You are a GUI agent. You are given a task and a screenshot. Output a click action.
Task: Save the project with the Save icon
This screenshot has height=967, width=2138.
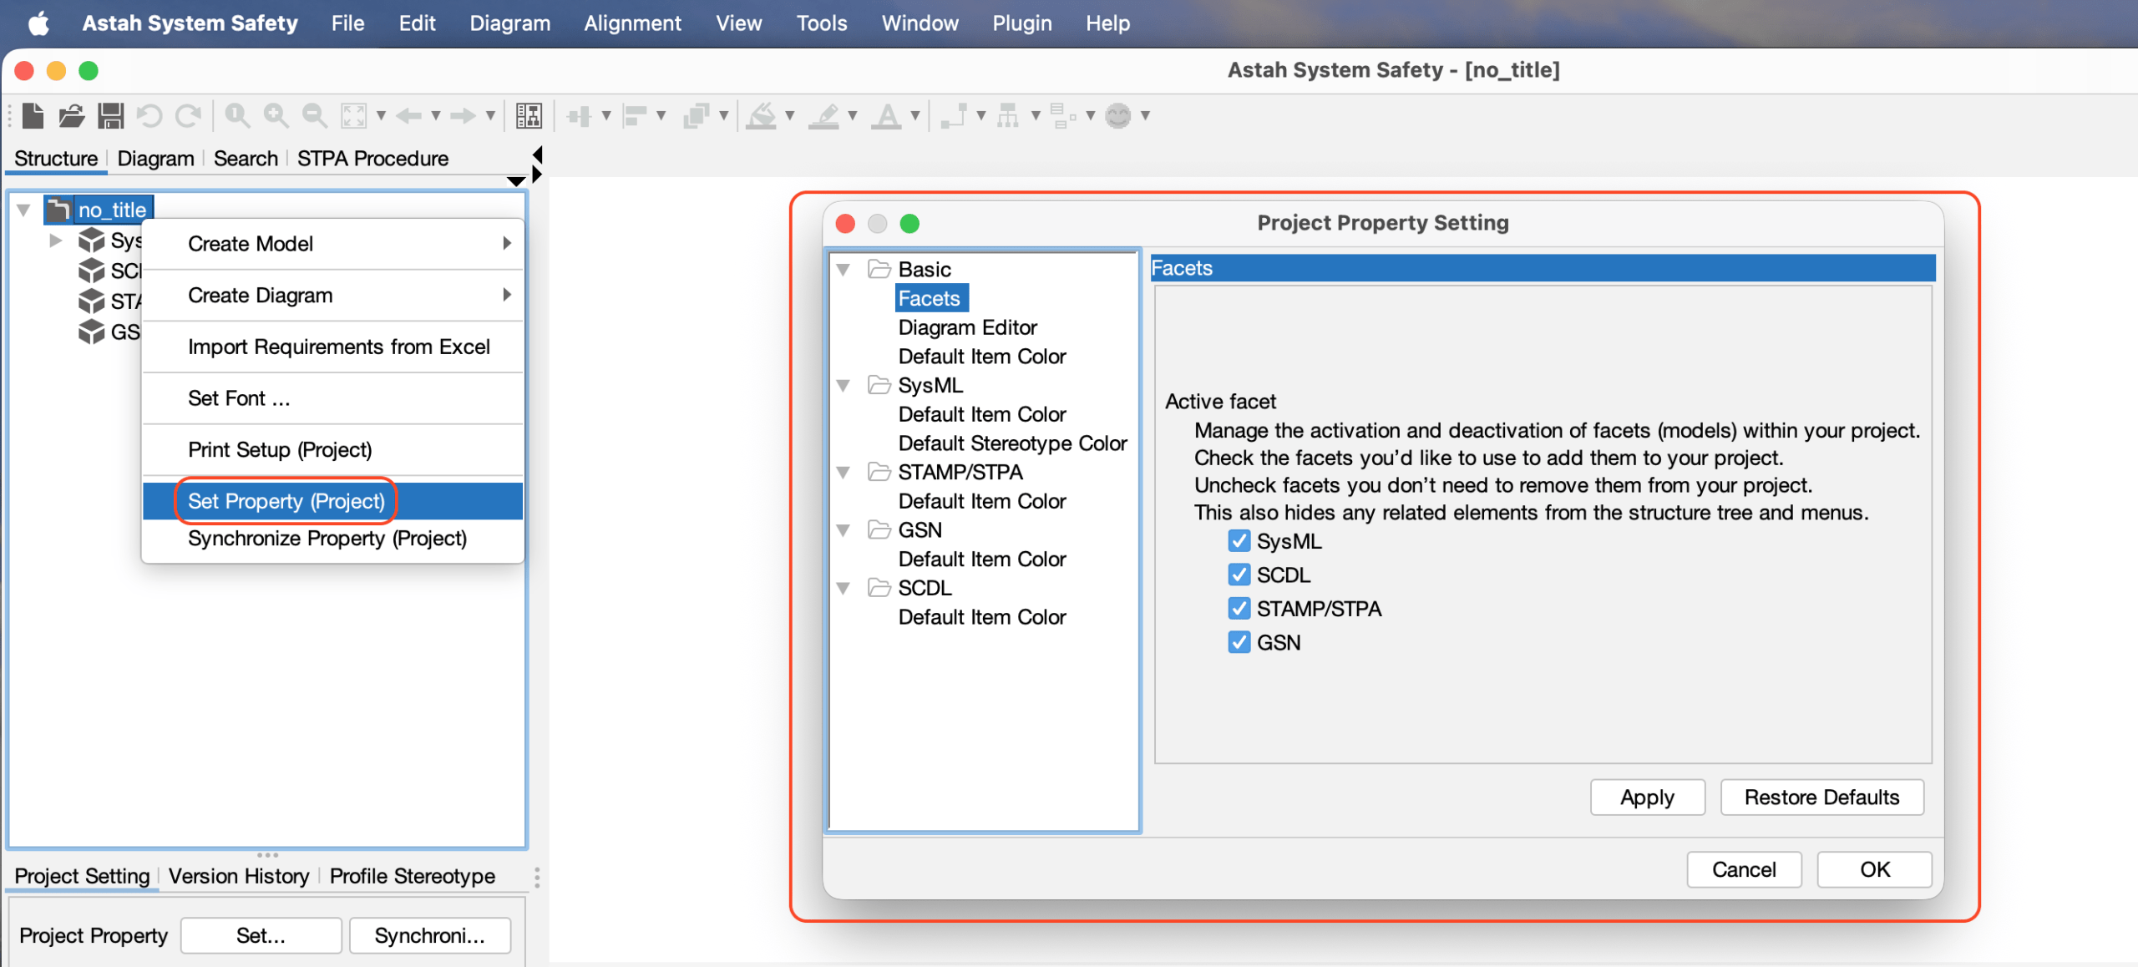coord(110,115)
